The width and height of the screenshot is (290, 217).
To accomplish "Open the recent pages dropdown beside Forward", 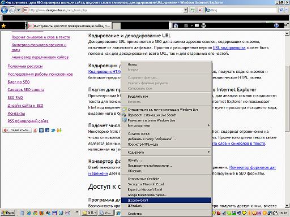I will (19, 10).
